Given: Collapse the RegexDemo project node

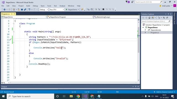Looking at the screenshot, I should point(143,28).
